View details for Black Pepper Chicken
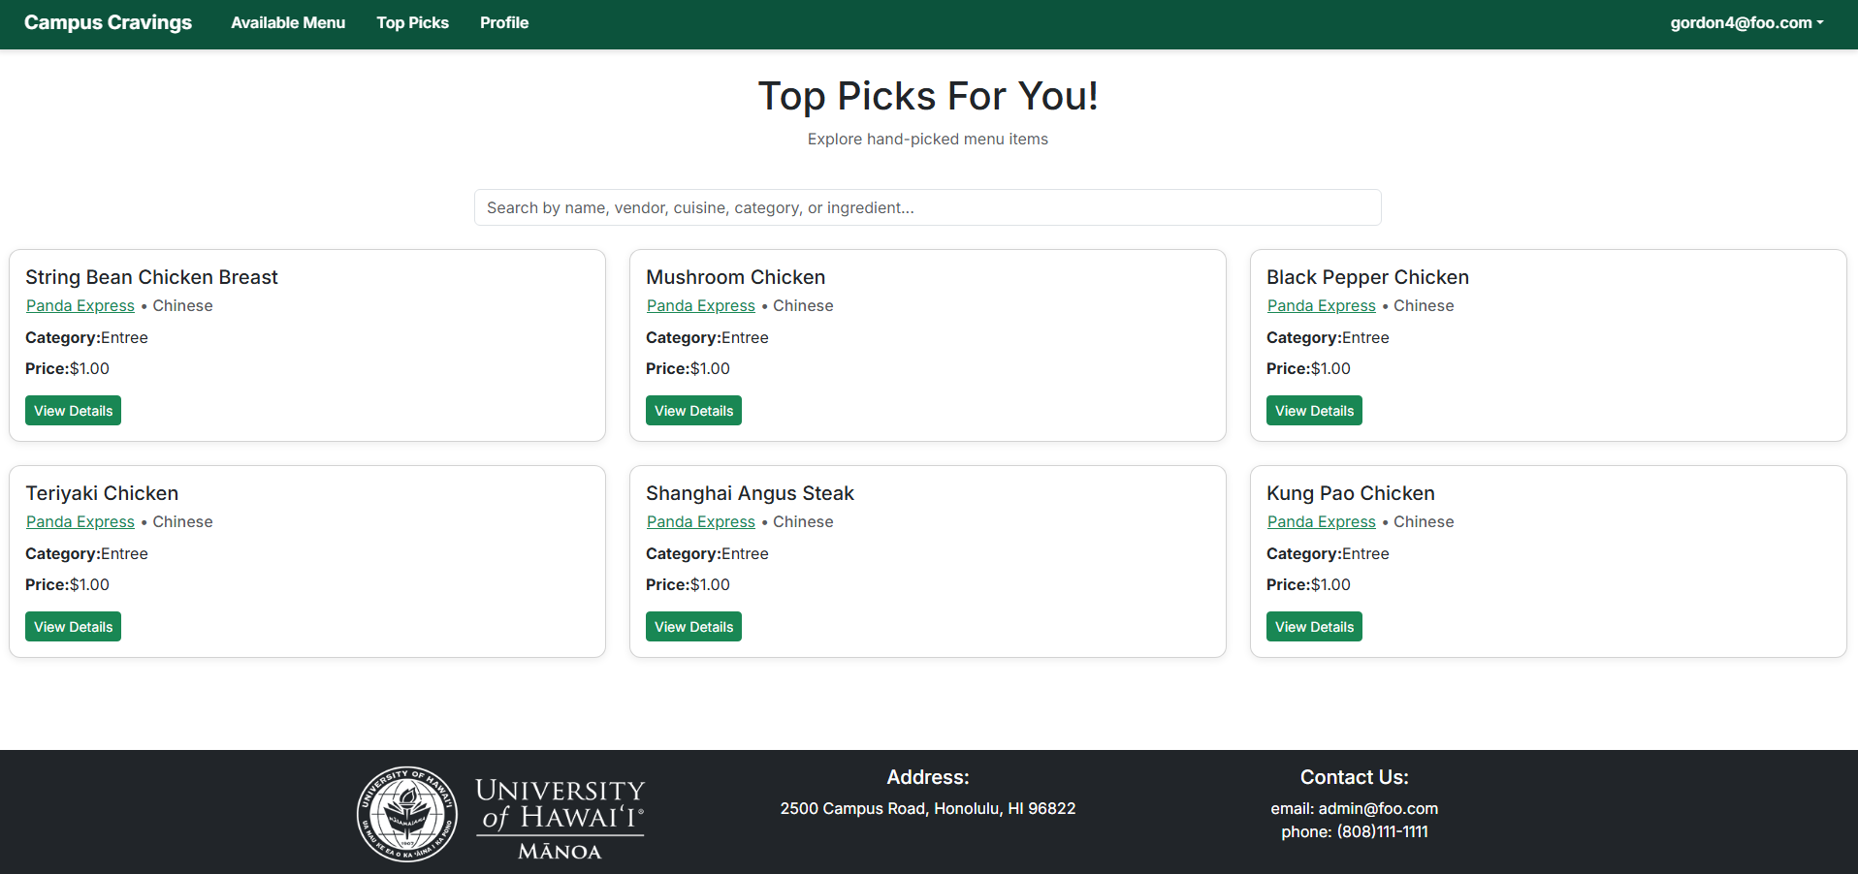The width and height of the screenshot is (1858, 874). click(1314, 411)
